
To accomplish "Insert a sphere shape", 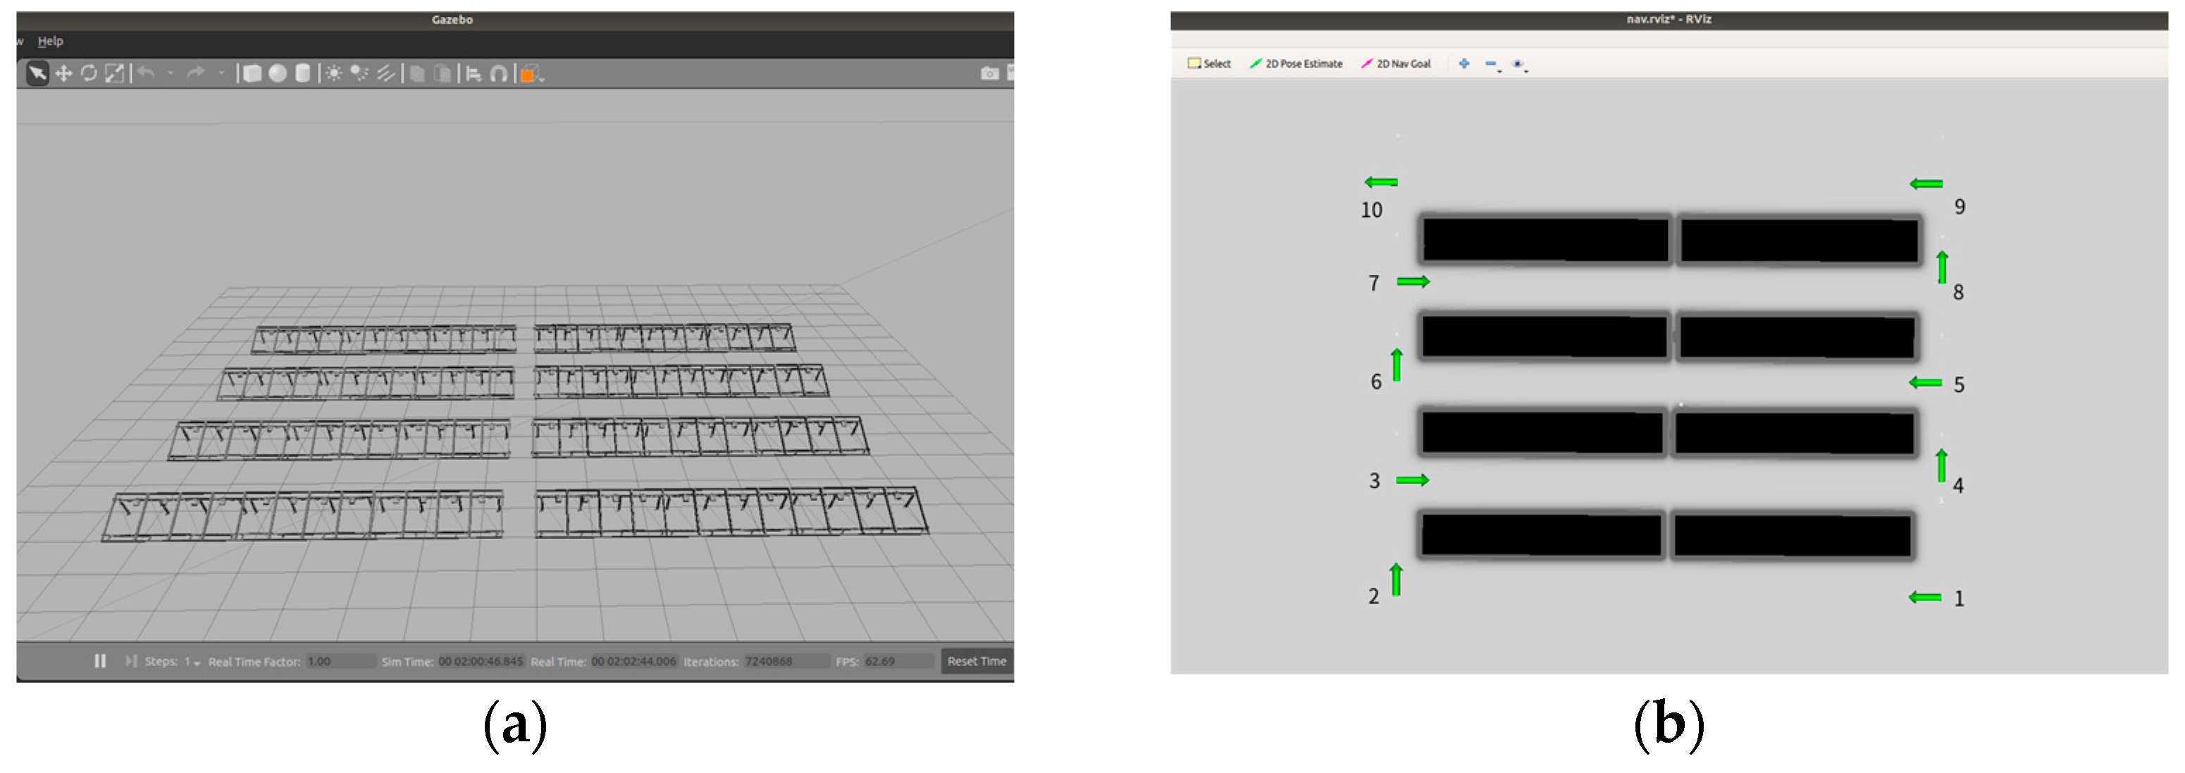I will tap(278, 74).
